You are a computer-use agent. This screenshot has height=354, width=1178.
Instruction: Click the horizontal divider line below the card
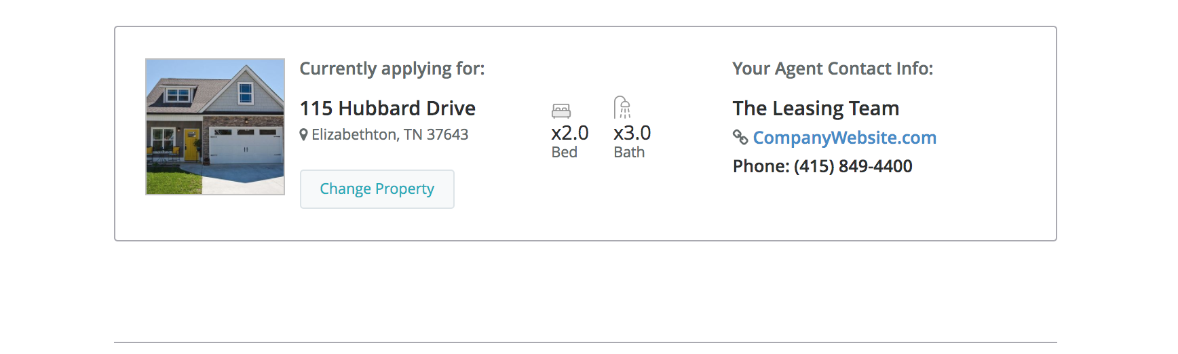point(585,342)
